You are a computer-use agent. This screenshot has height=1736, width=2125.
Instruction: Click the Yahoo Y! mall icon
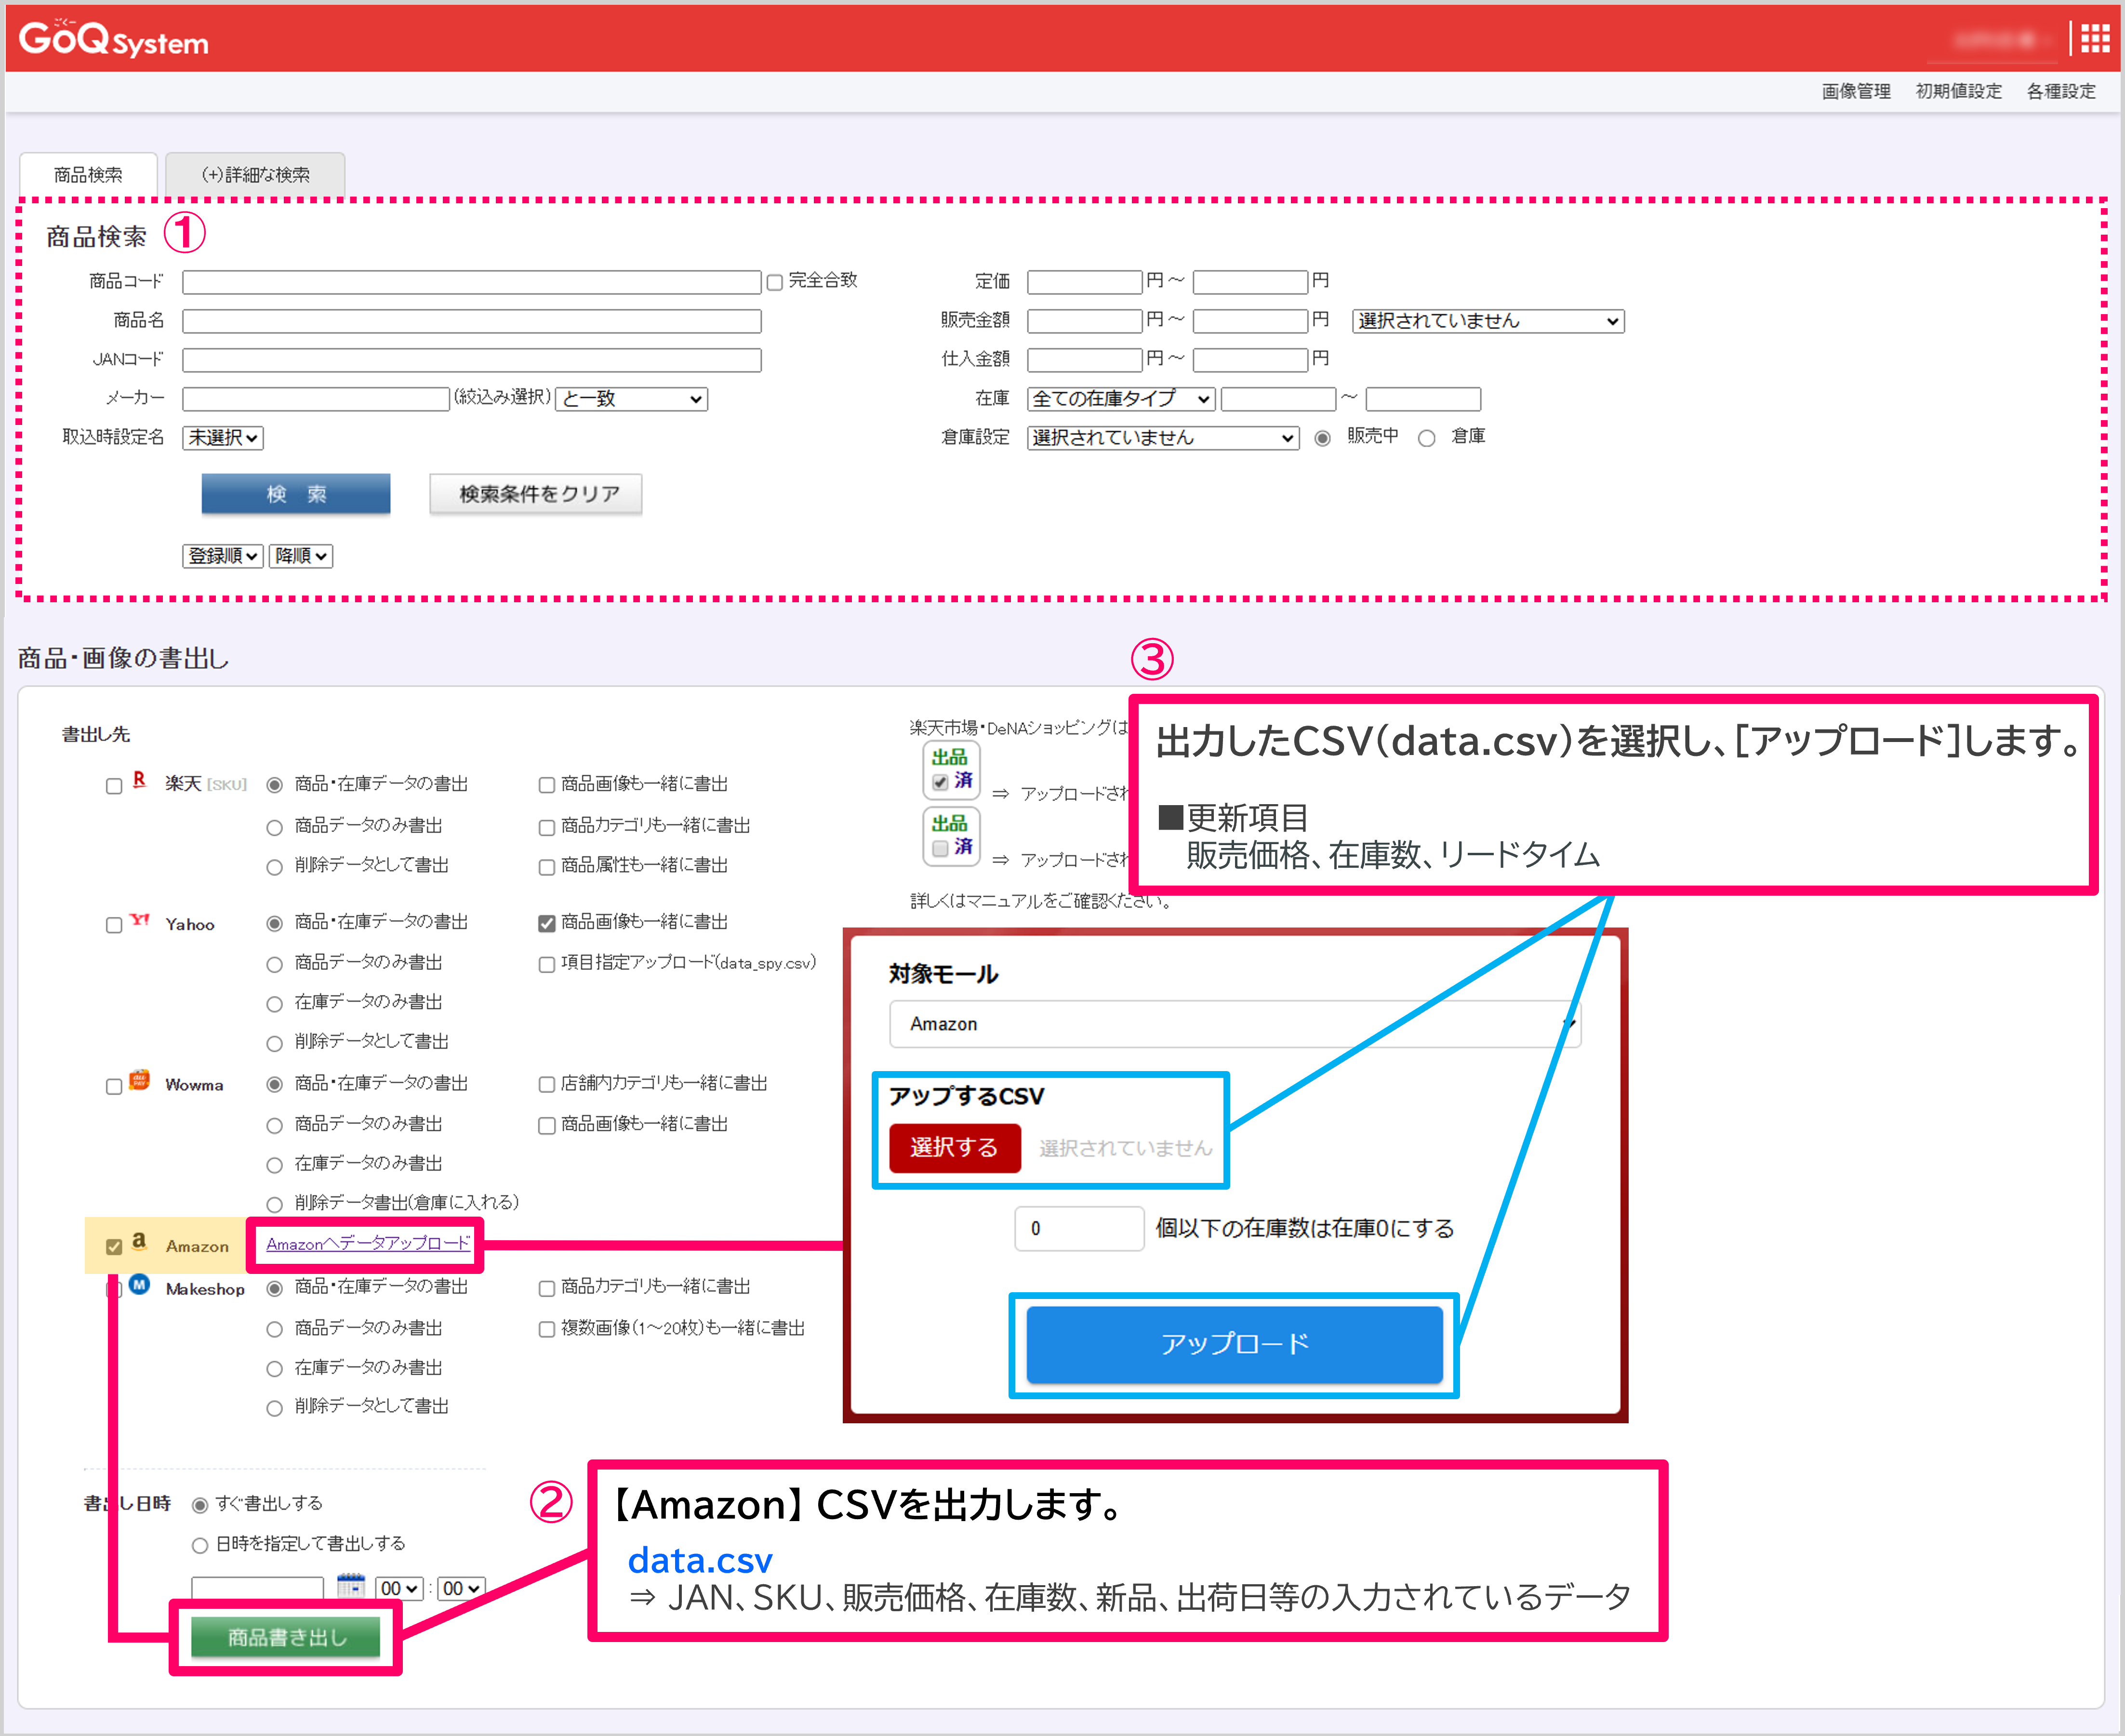tap(140, 921)
